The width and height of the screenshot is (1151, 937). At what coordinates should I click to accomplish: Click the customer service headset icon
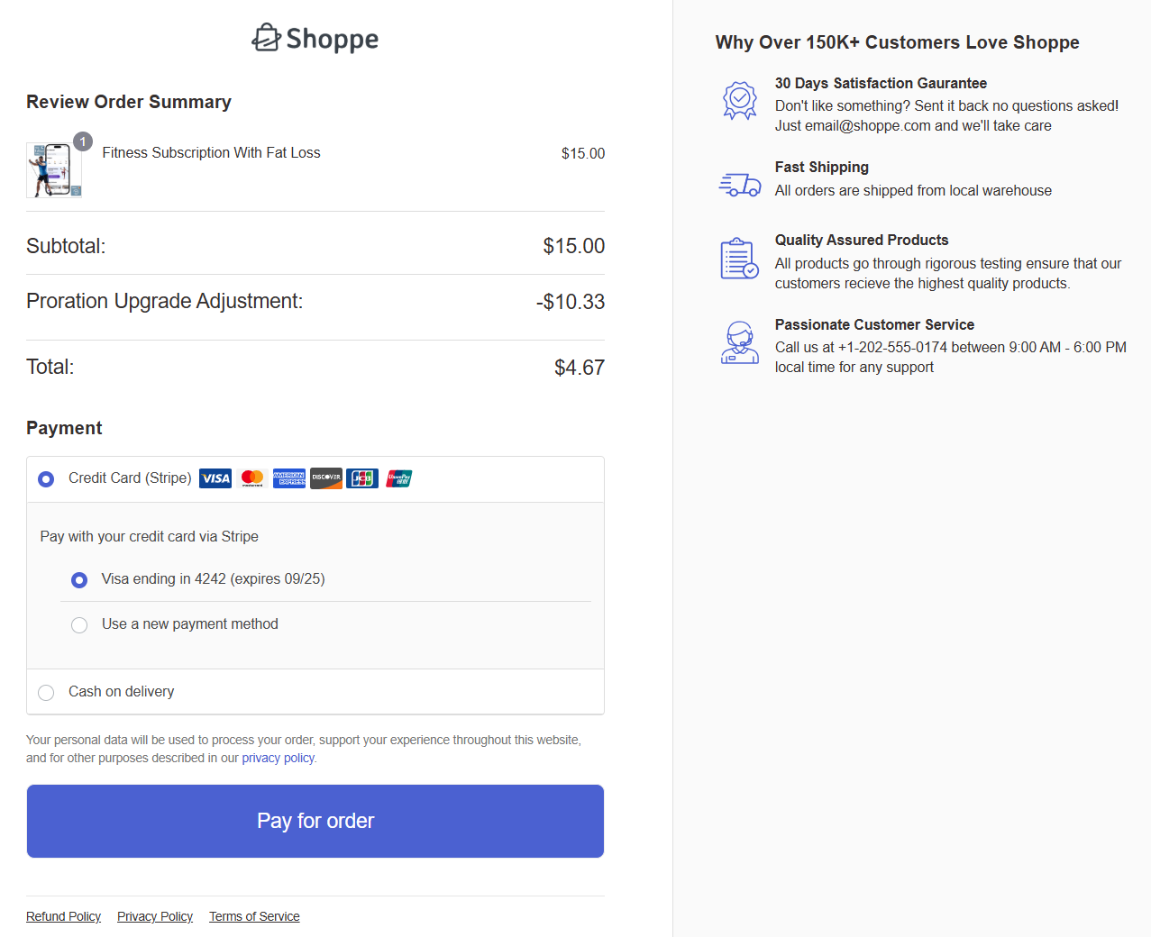pyautogui.click(x=739, y=342)
